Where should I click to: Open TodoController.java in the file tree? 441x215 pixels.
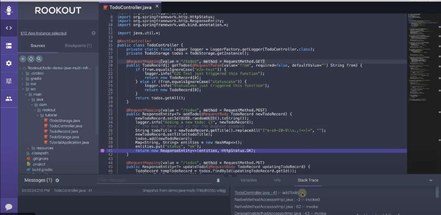coord(66,126)
